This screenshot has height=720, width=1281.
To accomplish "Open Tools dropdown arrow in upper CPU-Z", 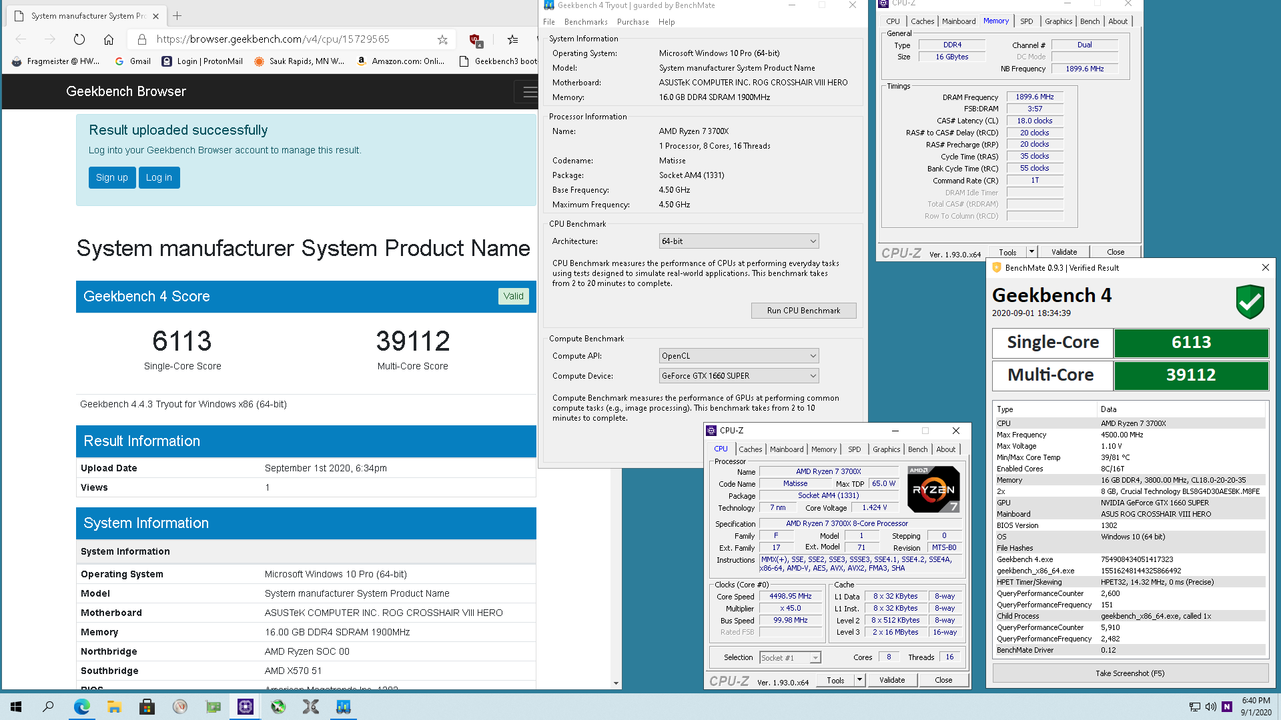I will tap(1031, 252).
